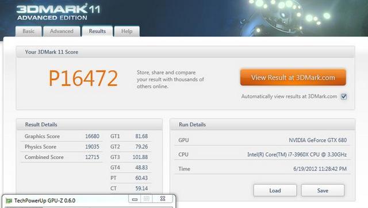Click the 3DMark 11 logo
Viewport: 368px width, 208px height.
(58, 13)
